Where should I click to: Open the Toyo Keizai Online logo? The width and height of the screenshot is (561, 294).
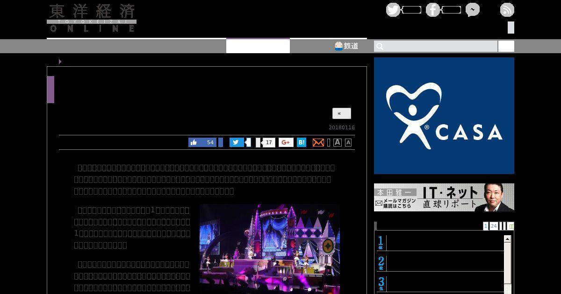pyautogui.click(x=92, y=18)
